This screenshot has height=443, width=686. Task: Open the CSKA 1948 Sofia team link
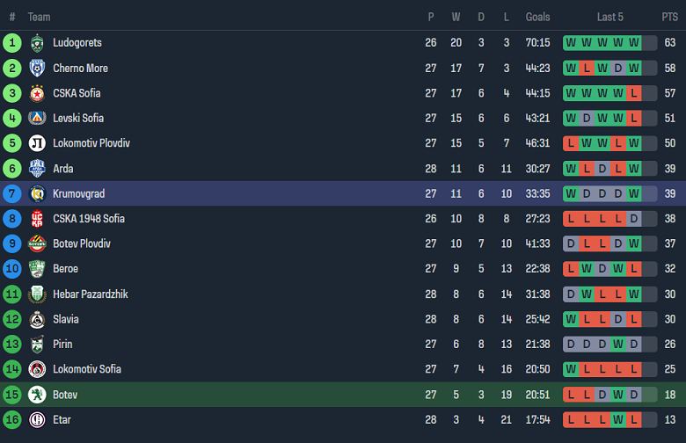pyautogui.click(x=88, y=219)
